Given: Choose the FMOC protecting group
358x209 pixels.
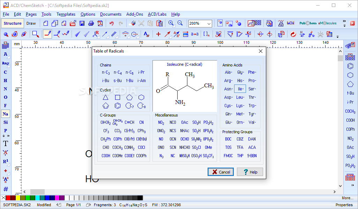Looking at the screenshot, I should coord(228,156).
